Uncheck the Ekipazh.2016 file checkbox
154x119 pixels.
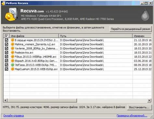6,61
